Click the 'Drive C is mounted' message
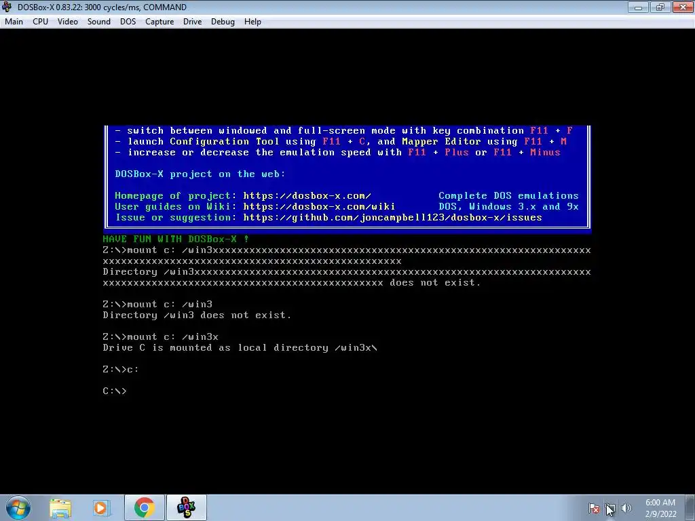Screen dimensions: 695x521 pos(240,348)
